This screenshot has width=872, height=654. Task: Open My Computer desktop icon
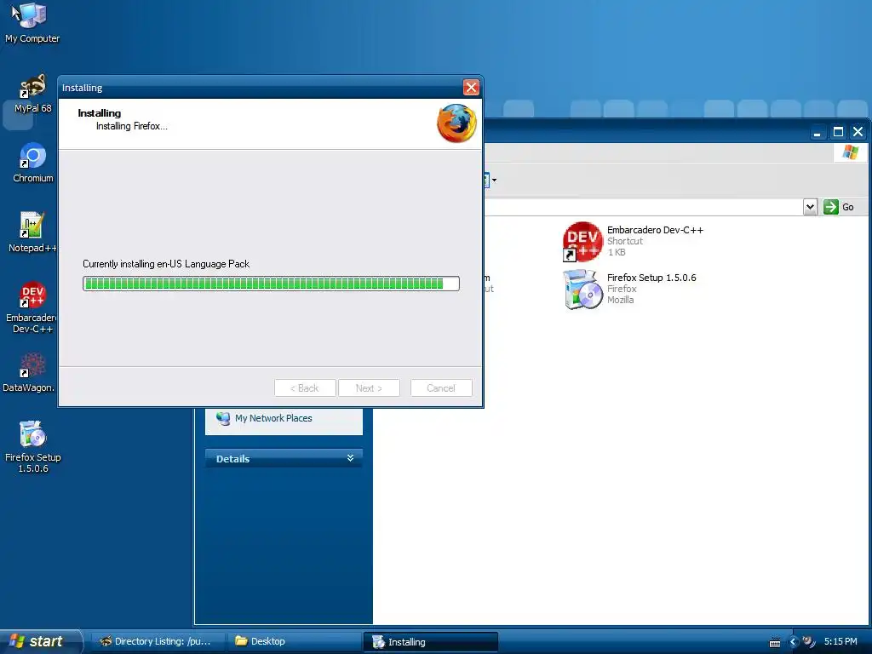[x=32, y=22]
